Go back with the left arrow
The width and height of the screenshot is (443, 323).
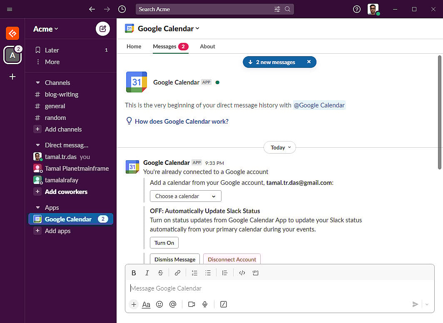92,9
